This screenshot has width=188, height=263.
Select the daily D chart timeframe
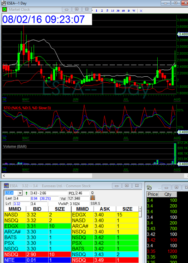129,10
